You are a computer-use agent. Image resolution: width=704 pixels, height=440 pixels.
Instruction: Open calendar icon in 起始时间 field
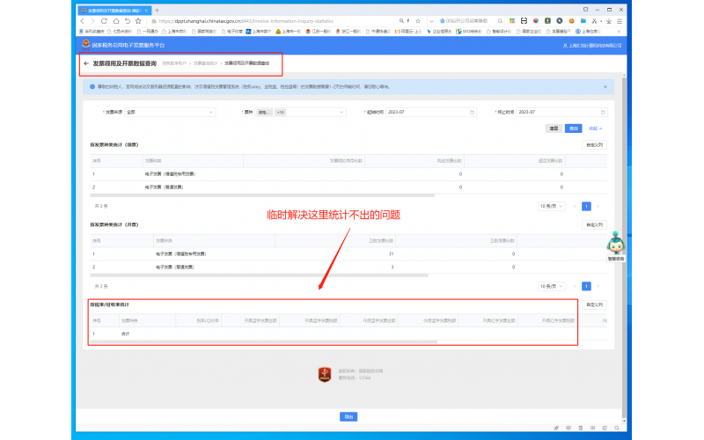click(472, 112)
